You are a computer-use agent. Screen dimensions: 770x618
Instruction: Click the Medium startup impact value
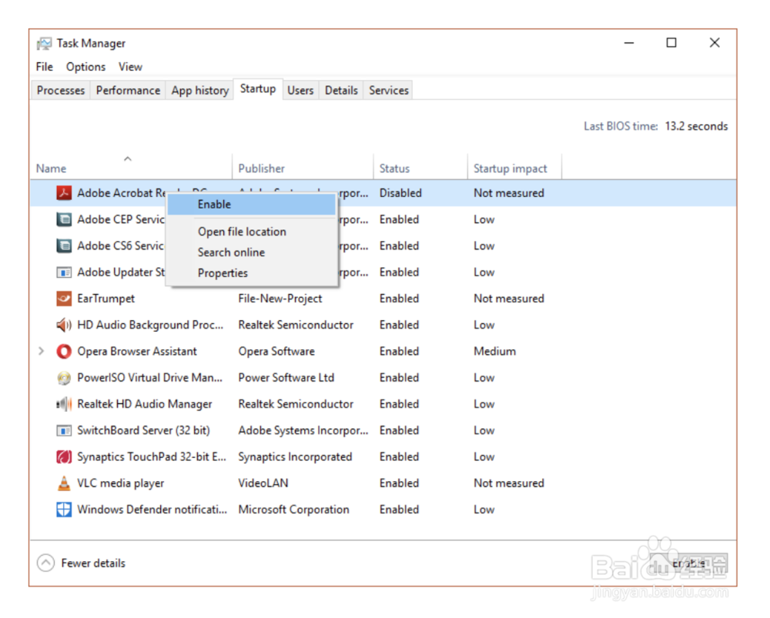(495, 352)
